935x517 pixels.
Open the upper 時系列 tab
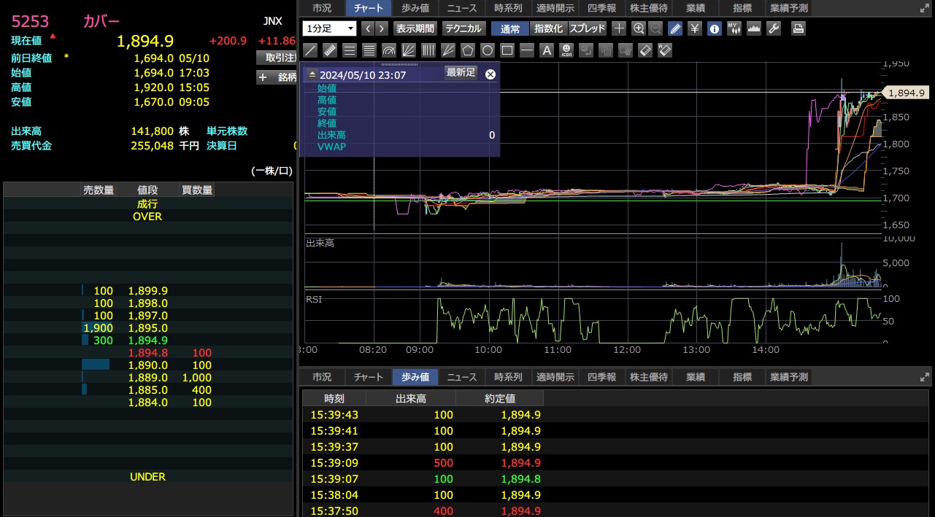click(509, 8)
